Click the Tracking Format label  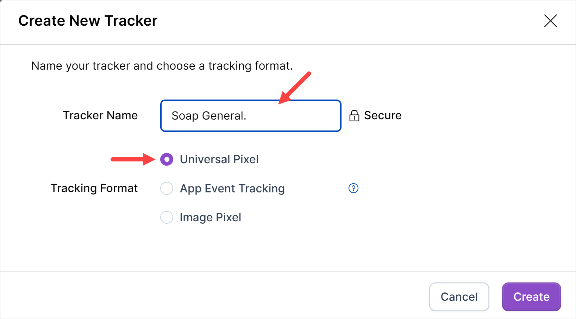(94, 188)
